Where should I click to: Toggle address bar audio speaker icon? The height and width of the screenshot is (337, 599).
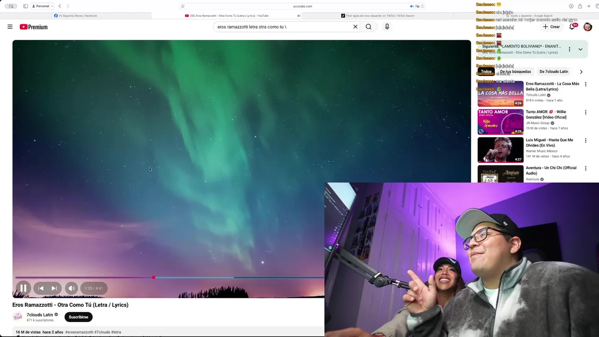click(411, 6)
